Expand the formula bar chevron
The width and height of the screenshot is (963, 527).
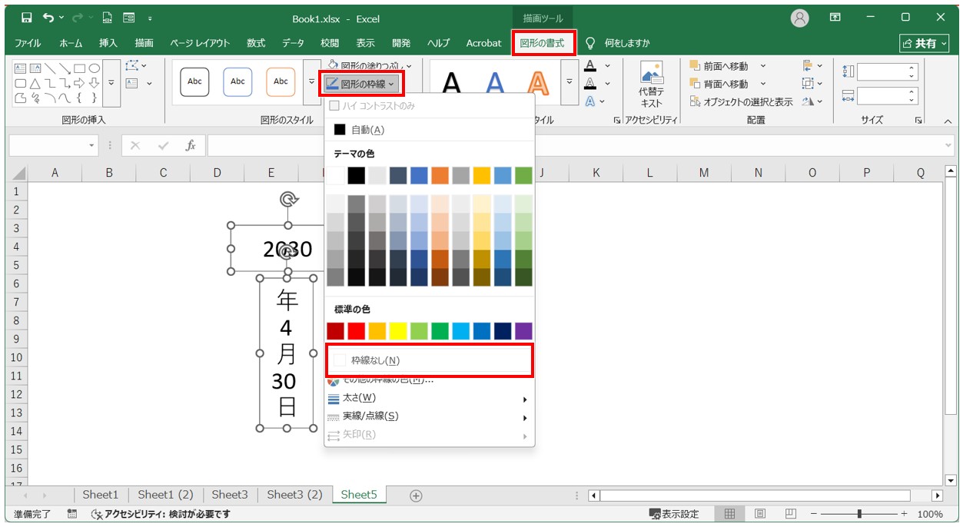tap(948, 145)
